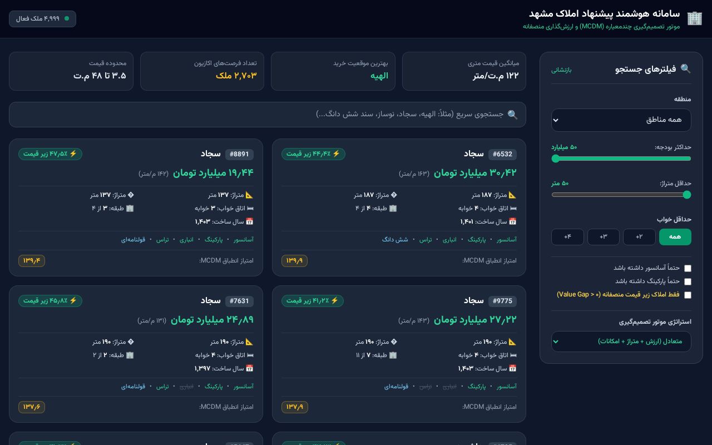
Task: Click the بازنشانی reset link
Action: click(x=561, y=70)
